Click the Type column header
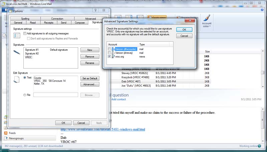 click(x=154, y=44)
